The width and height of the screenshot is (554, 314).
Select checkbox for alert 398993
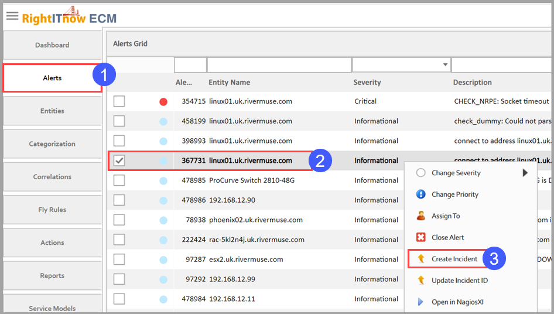(119, 141)
